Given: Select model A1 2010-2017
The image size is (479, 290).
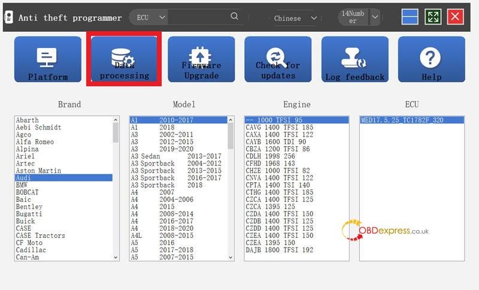Looking at the screenshot, I should tap(178, 120).
